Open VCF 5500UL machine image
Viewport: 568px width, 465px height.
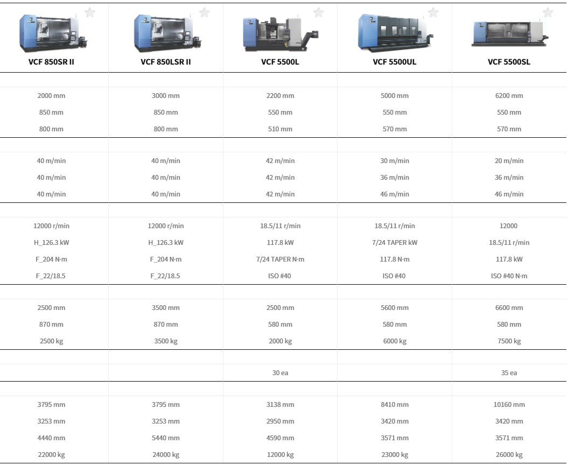[x=395, y=33]
